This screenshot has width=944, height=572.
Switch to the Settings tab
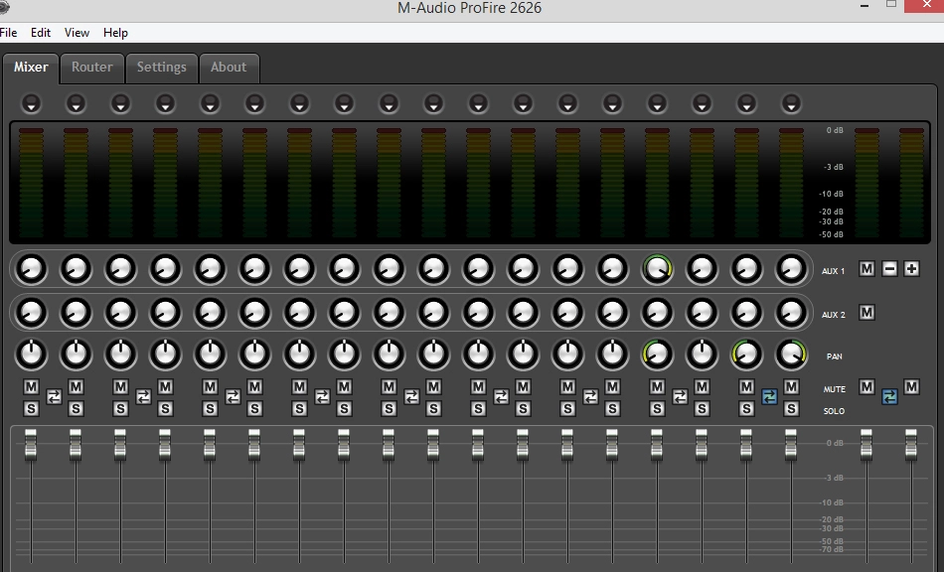(x=161, y=68)
